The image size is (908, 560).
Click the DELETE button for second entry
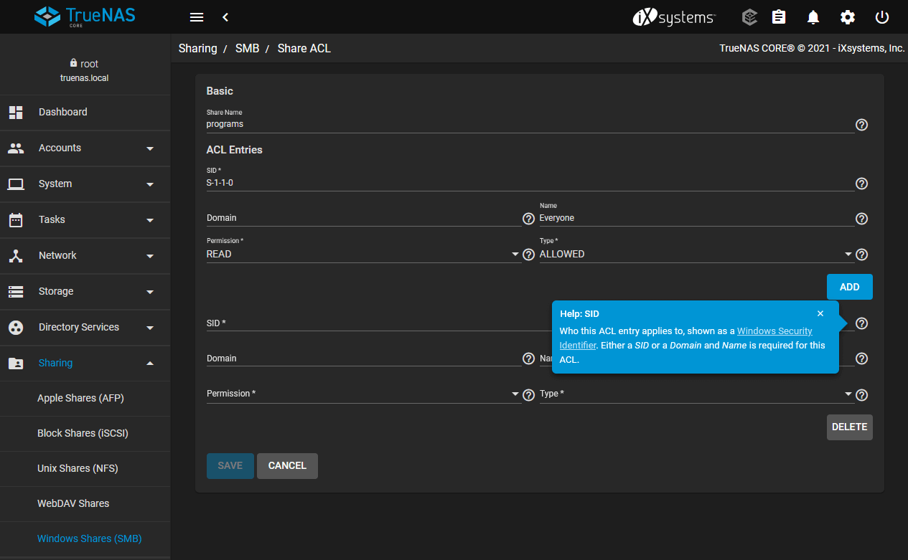(x=849, y=427)
